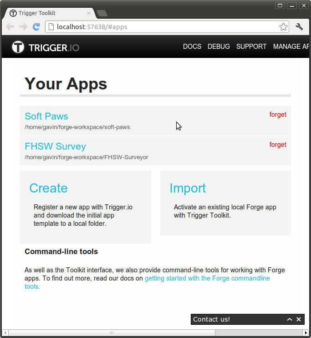The image size is (311, 338).
Task: Forget the Soft Paws app
Action: tap(278, 114)
